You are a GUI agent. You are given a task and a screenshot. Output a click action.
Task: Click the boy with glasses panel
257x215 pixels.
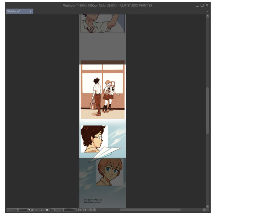click(x=94, y=139)
